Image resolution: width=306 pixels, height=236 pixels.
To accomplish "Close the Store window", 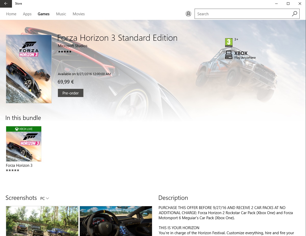I will tap(300, 4).
